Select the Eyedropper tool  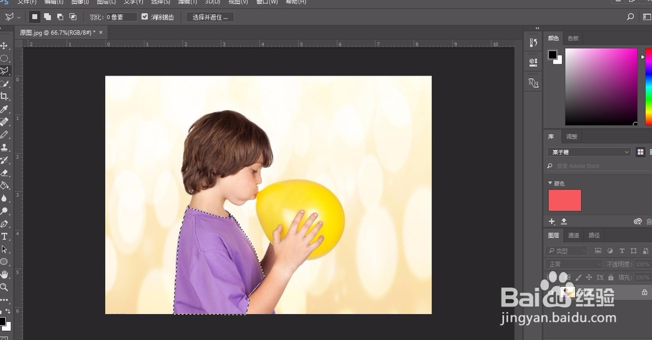[4, 109]
